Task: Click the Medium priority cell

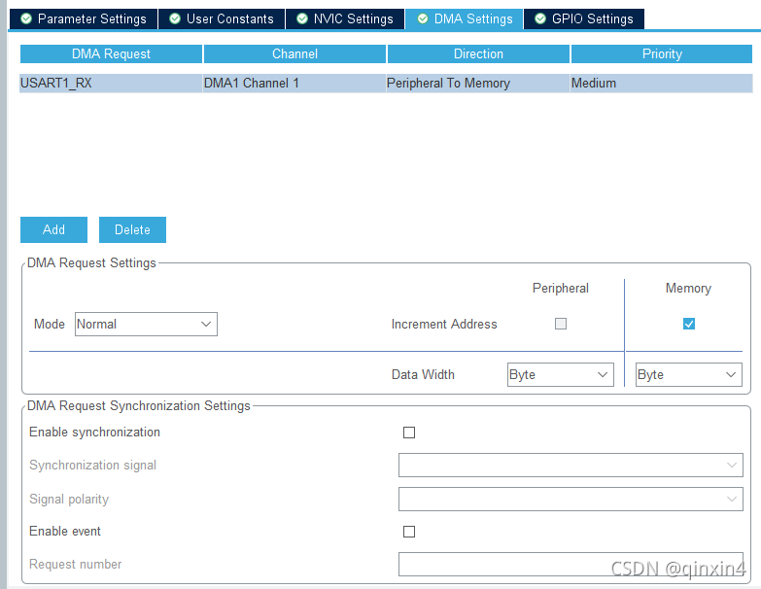Action: 662,83
